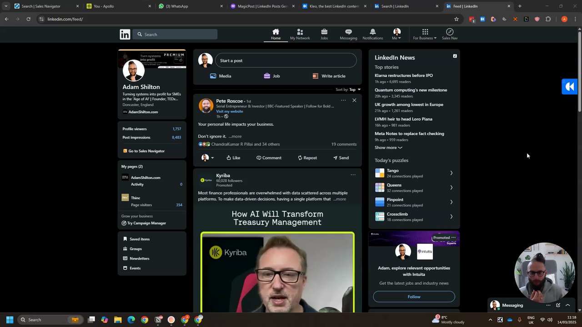Viewport: 582px width, 327px height.
Task: Expand the Me profile menu
Action: (x=397, y=35)
